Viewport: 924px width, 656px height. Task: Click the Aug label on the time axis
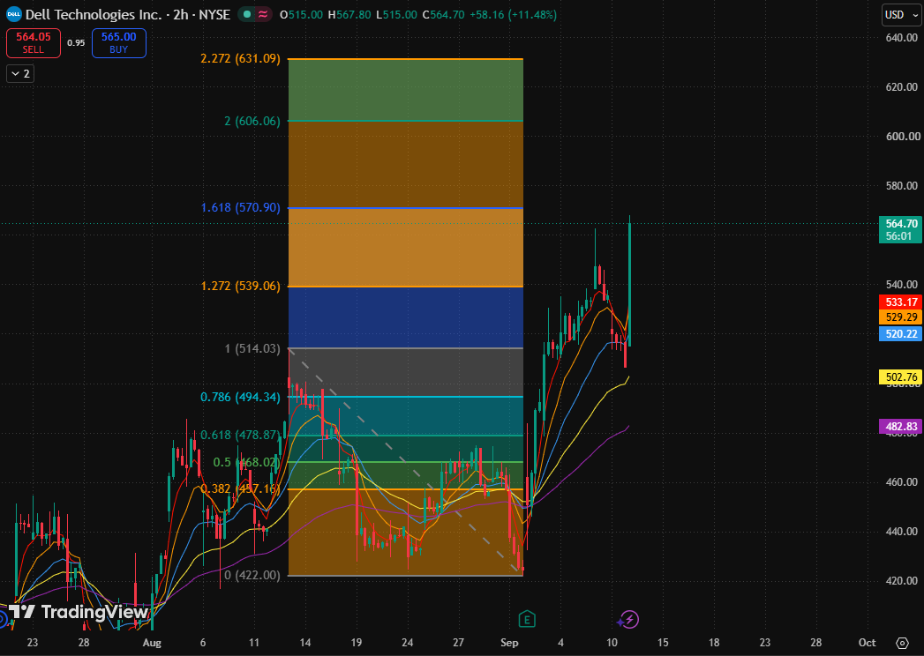(152, 643)
